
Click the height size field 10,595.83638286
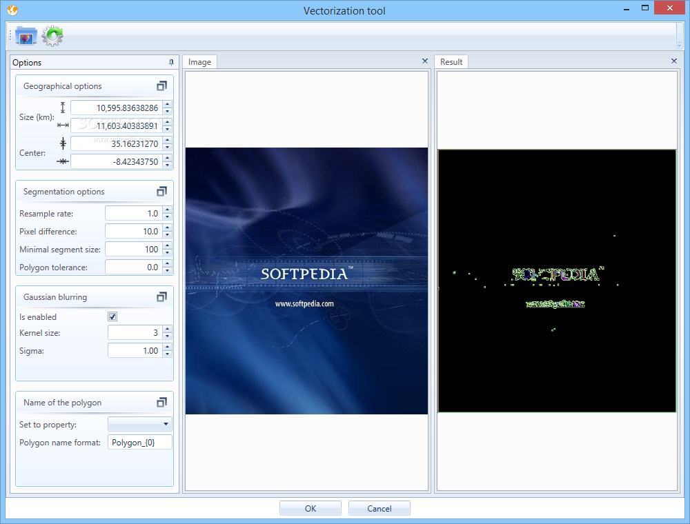(117, 108)
